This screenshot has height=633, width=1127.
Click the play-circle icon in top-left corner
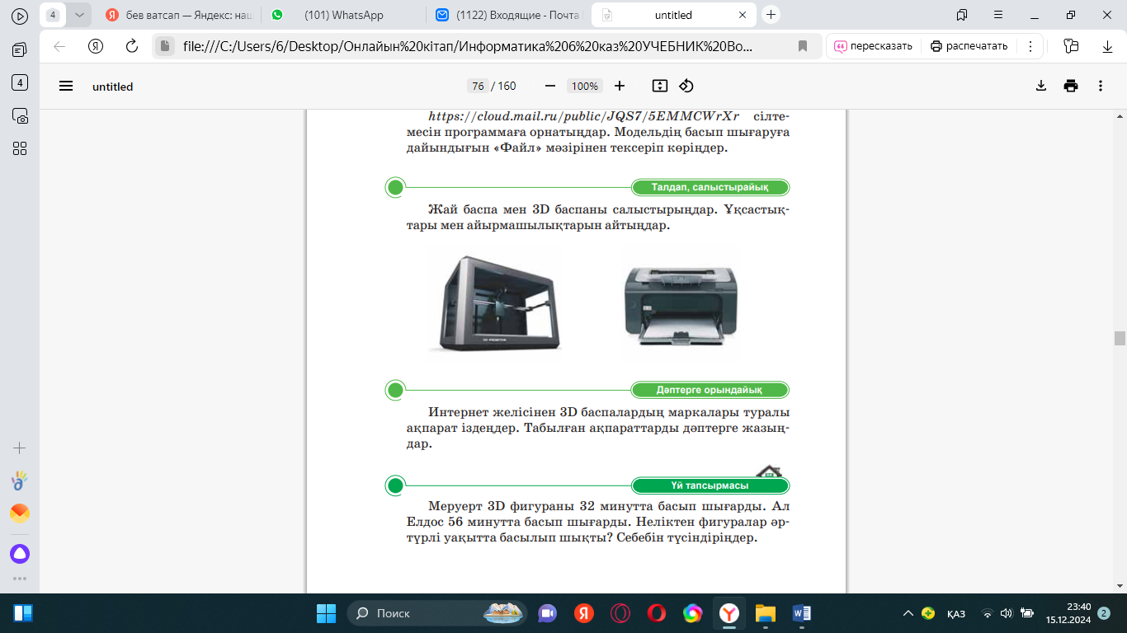point(20,16)
